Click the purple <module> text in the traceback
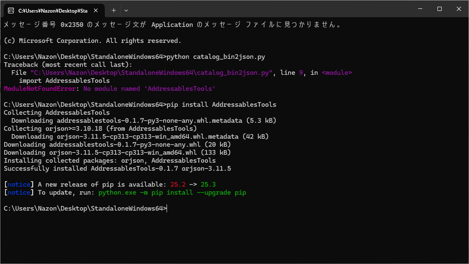 pos(337,73)
